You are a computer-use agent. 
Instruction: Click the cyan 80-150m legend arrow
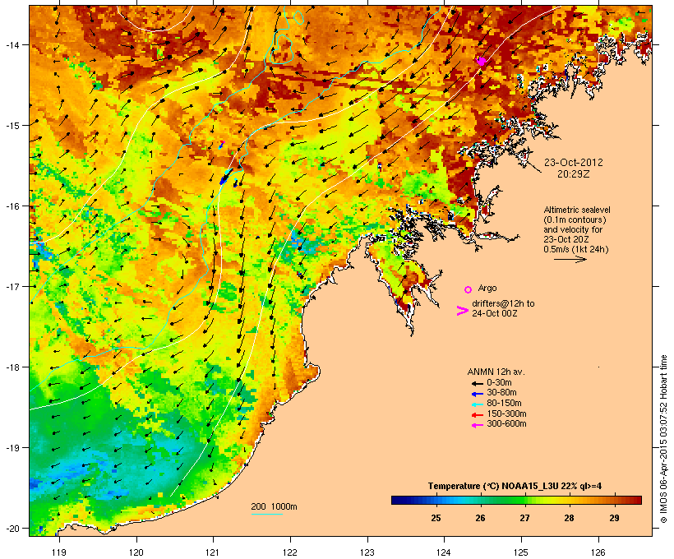pyautogui.click(x=477, y=404)
